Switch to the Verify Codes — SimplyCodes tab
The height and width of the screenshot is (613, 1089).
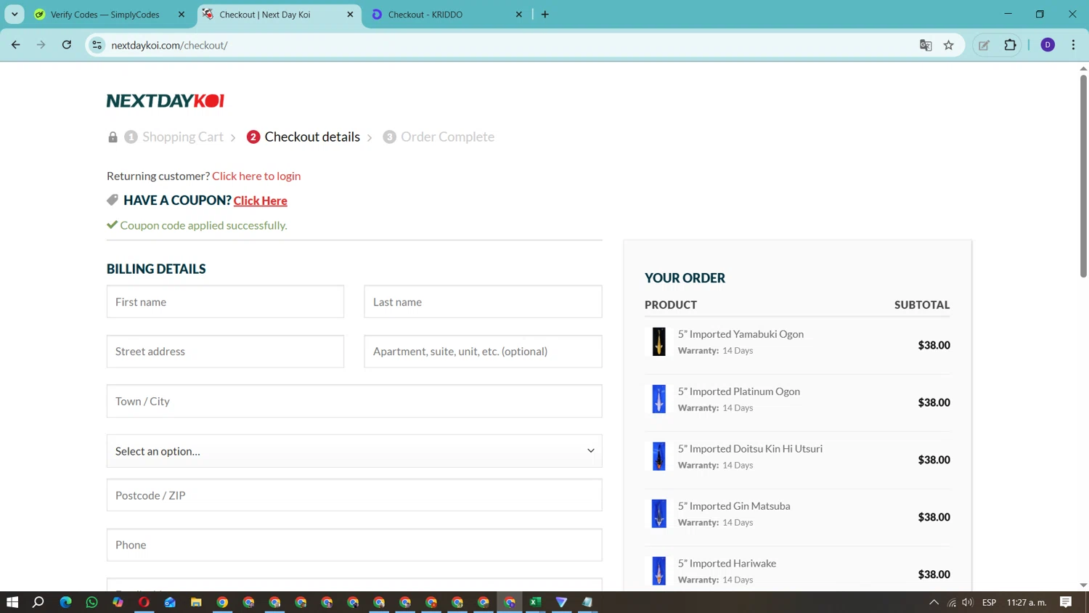click(x=105, y=15)
